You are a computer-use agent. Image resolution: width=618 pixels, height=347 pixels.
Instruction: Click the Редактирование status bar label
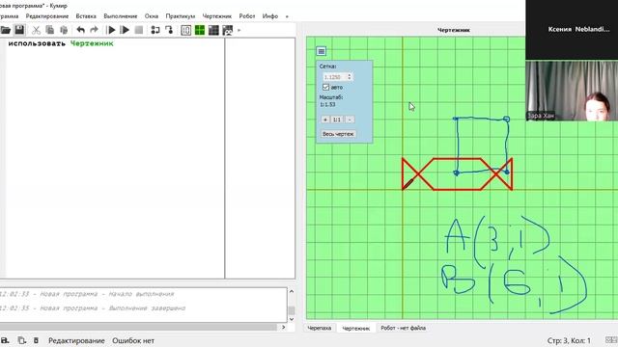76,340
